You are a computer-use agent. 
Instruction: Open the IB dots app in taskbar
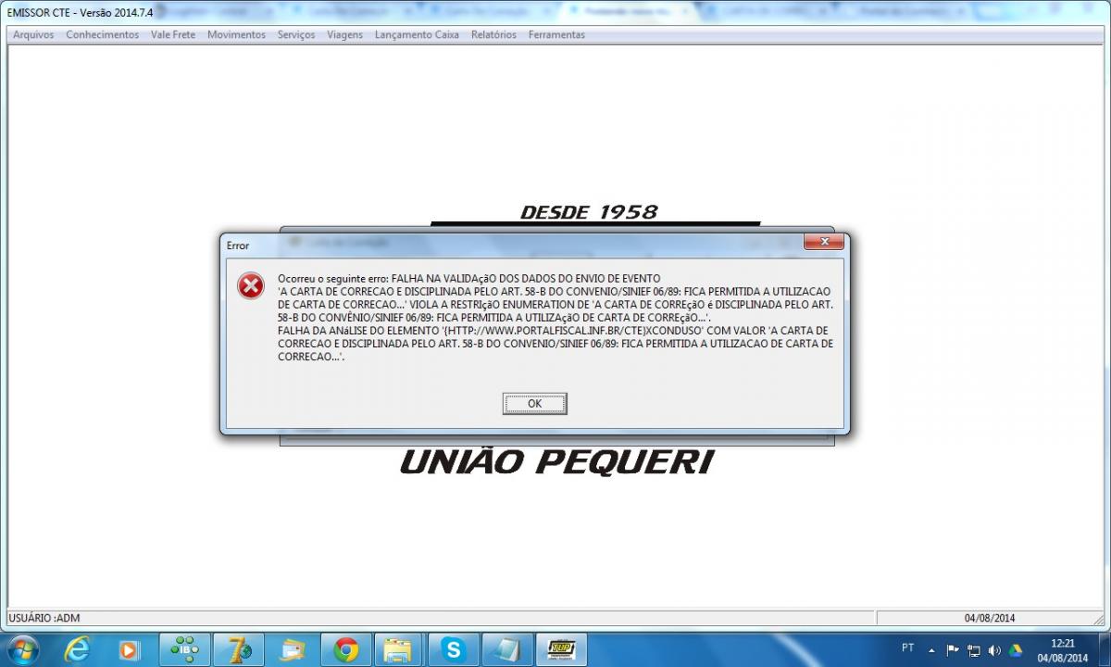pyautogui.click(x=184, y=649)
